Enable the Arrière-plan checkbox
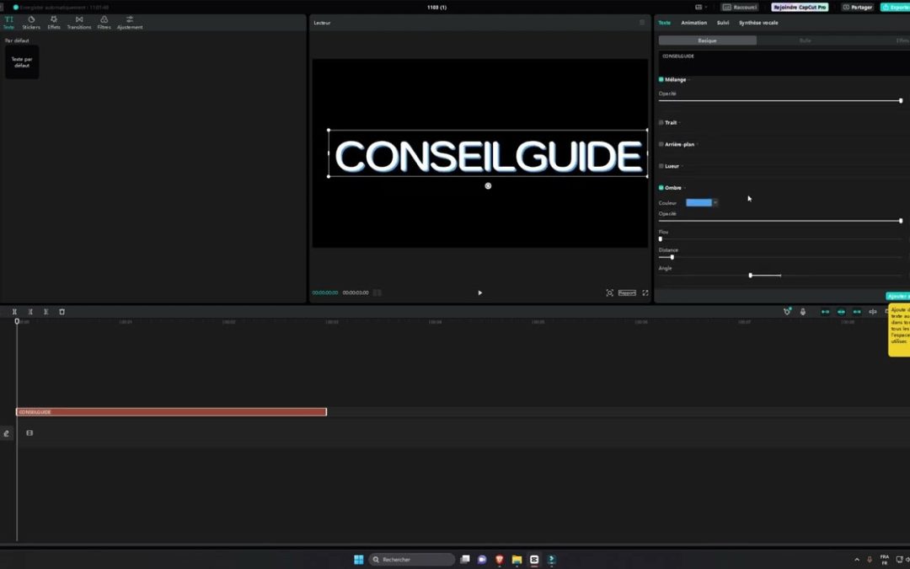This screenshot has height=569, width=910. [661, 144]
